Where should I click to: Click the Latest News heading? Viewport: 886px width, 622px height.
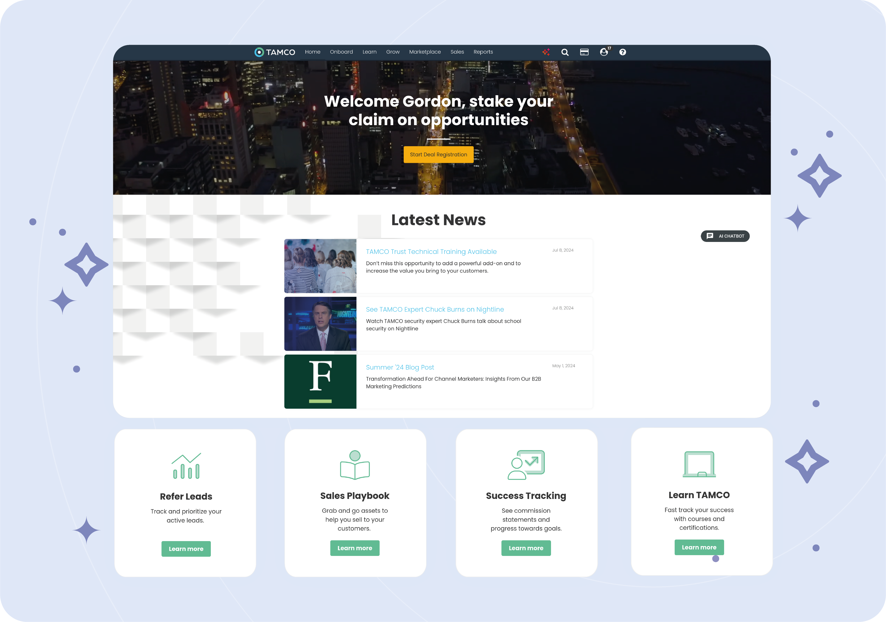point(438,220)
